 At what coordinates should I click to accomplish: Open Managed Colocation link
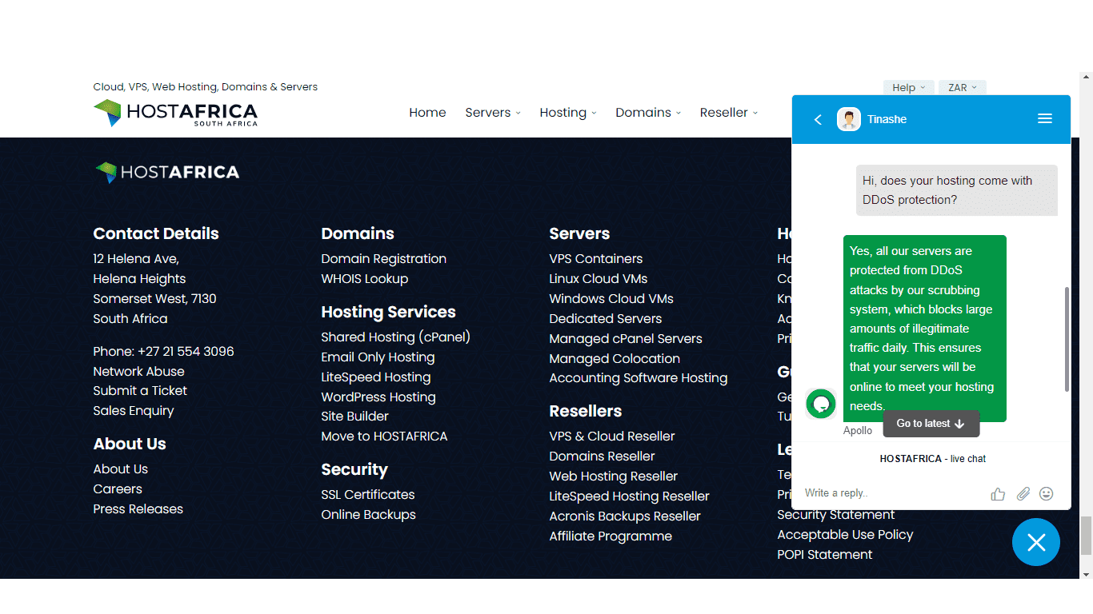click(615, 359)
